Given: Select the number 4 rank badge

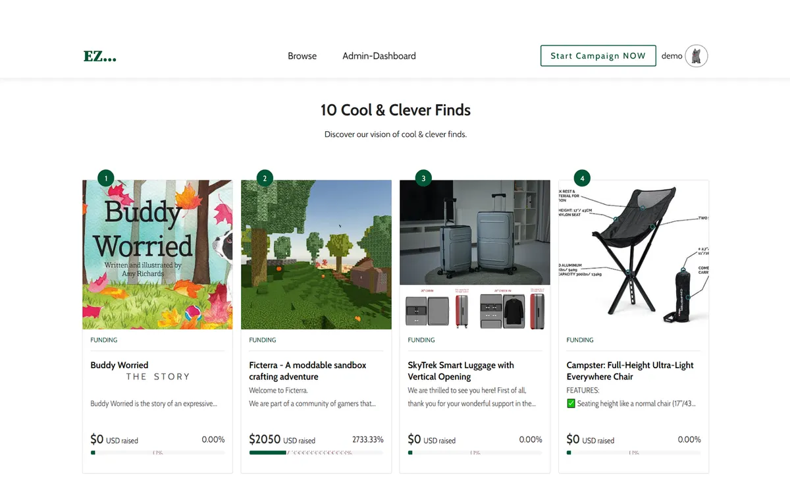Looking at the screenshot, I should pyautogui.click(x=582, y=178).
